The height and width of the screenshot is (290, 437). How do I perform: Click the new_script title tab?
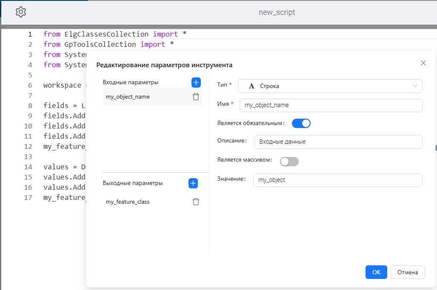(x=277, y=12)
